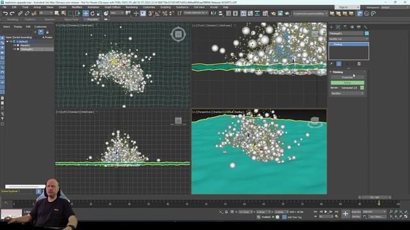Viewport: 410px width, 230px height.
Task: Toggle visibility eye of default layer
Action: [11, 42]
